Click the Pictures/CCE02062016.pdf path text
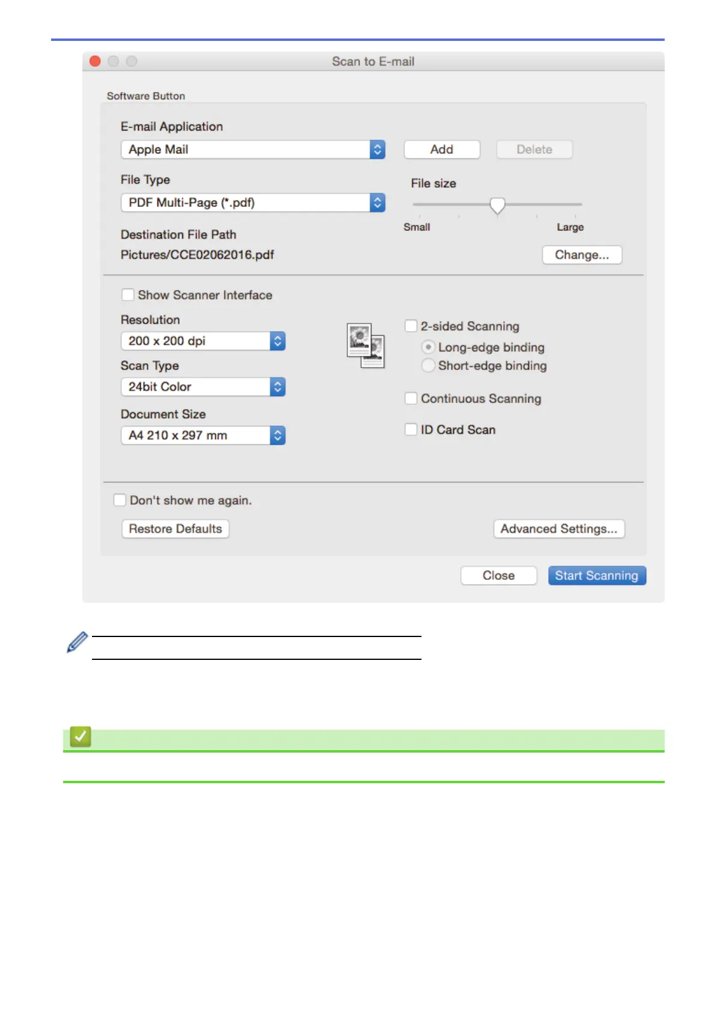This screenshot has height=1013, width=716. [197, 255]
